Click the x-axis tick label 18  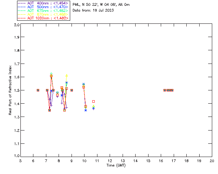point(186,161)
